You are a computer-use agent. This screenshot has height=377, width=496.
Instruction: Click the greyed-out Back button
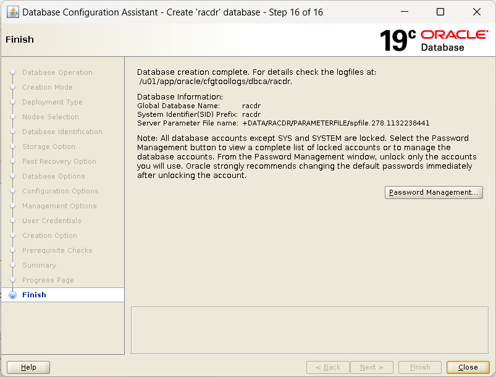coord(328,367)
